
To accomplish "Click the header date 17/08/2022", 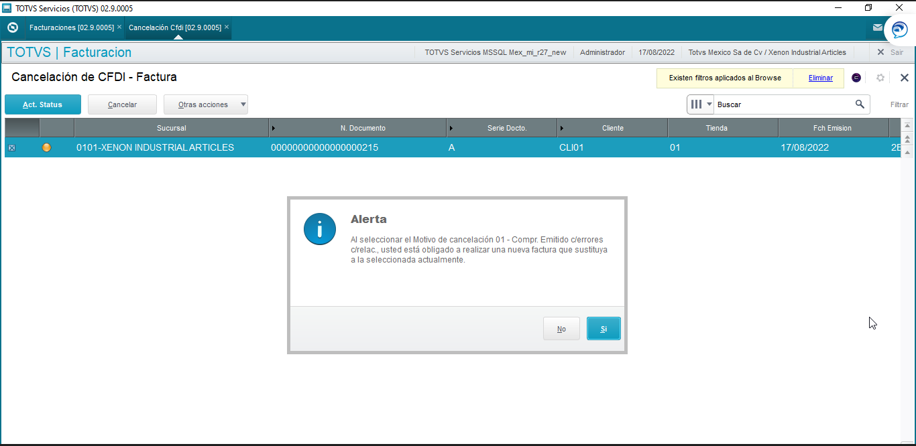I will [x=656, y=52].
